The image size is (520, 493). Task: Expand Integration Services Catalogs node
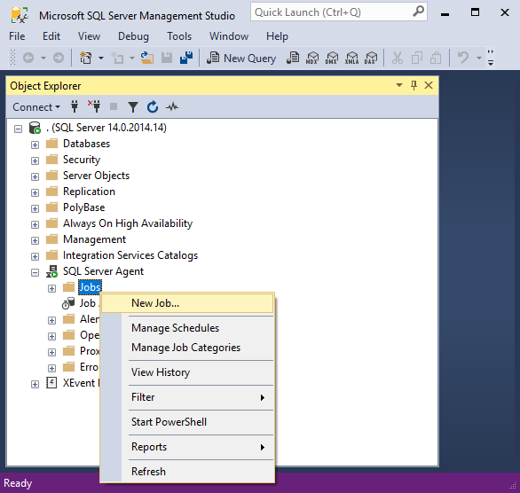click(35, 256)
